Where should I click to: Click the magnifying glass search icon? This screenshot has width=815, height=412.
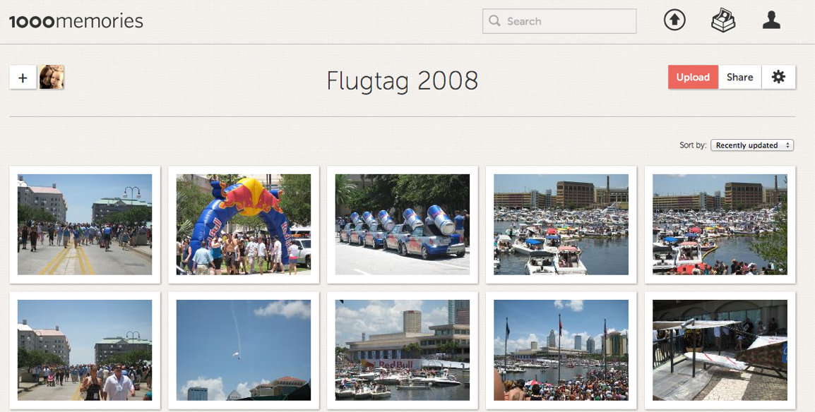coord(495,20)
